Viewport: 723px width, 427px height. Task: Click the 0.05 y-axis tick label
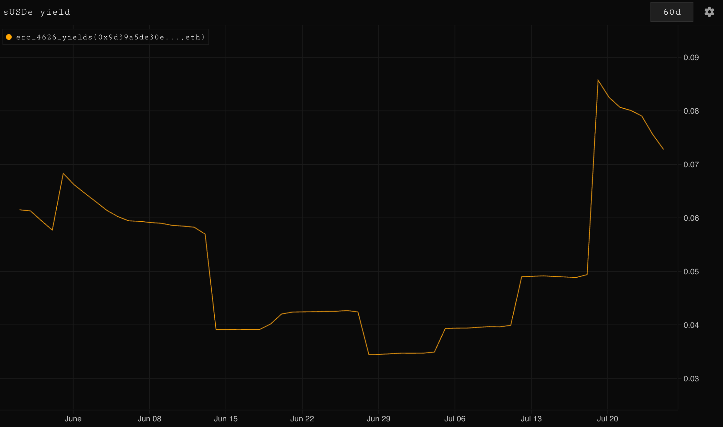tap(691, 271)
